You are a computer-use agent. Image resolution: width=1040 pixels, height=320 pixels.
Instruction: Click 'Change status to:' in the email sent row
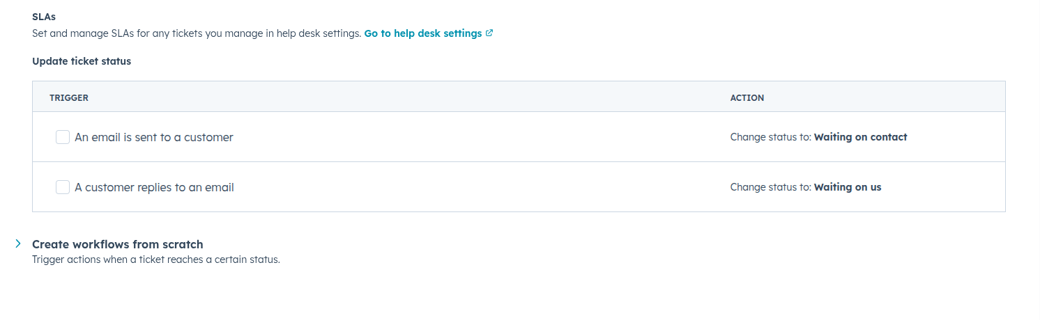coord(770,138)
